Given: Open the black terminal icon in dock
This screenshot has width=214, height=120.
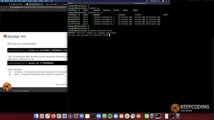Looking at the screenshot, I should click(93, 116).
